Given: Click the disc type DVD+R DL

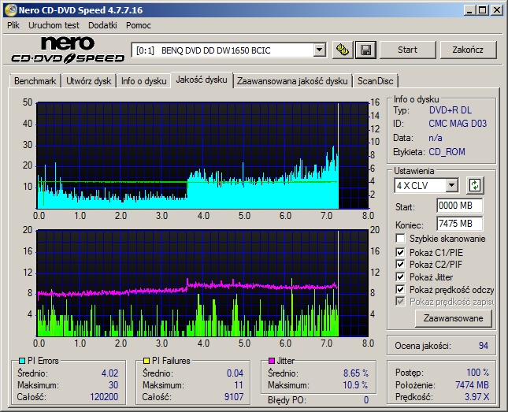Looking at the screenshot, I should coord(451,110).
